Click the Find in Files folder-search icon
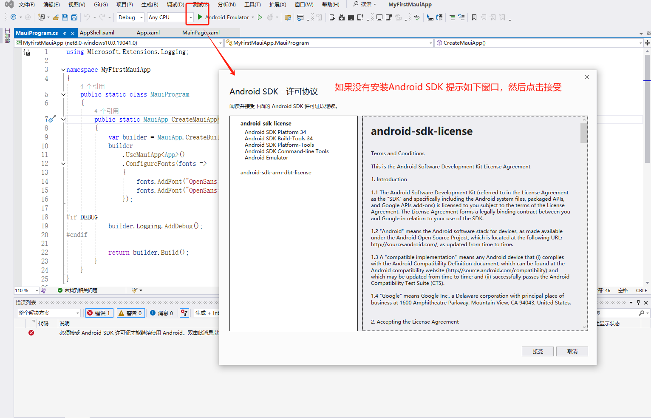The width and height of the screenshot is (651, 418). tap(288, 17)
